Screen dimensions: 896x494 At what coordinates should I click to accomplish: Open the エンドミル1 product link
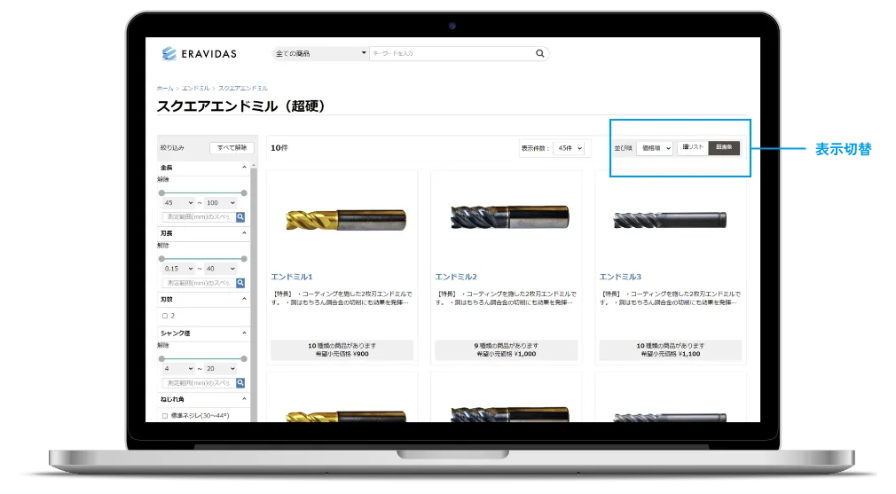coord(292,277)
